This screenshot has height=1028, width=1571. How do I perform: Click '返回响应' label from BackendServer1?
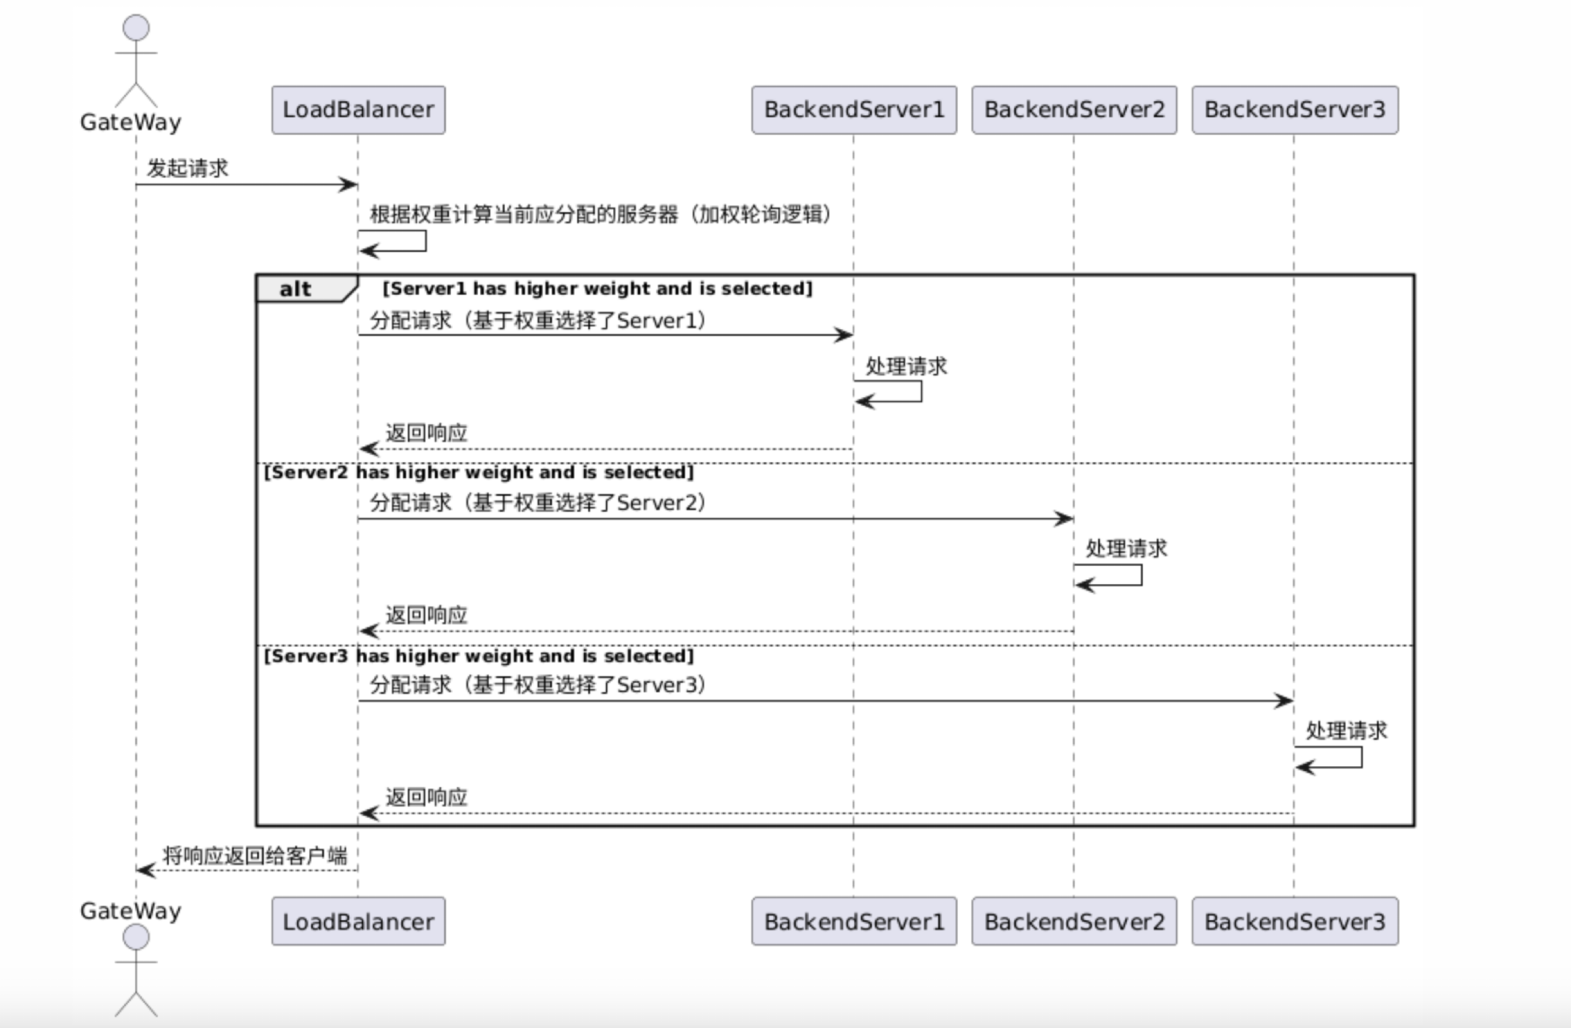[427, 433]
